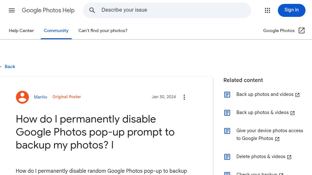The height and width of the screenshot is (175, 312).
Task: Click the Google Photos Help title
Action: [x=48, y=10]
